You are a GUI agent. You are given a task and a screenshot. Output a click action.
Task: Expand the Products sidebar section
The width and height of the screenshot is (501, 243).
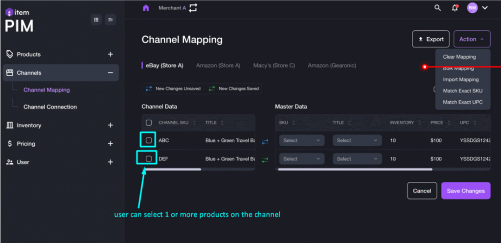[x=111, y=54]
